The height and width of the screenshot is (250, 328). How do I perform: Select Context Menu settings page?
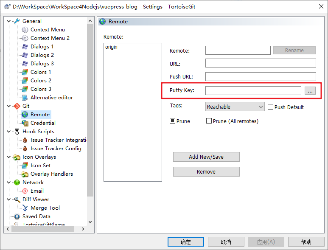pos(48,30)
